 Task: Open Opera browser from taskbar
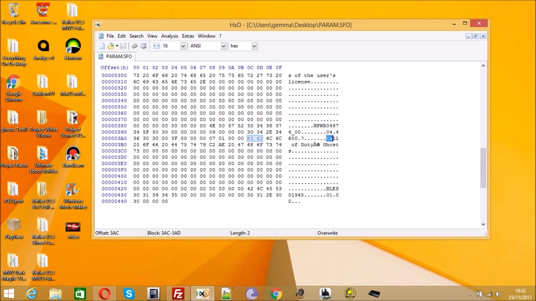tap(105, 294)
